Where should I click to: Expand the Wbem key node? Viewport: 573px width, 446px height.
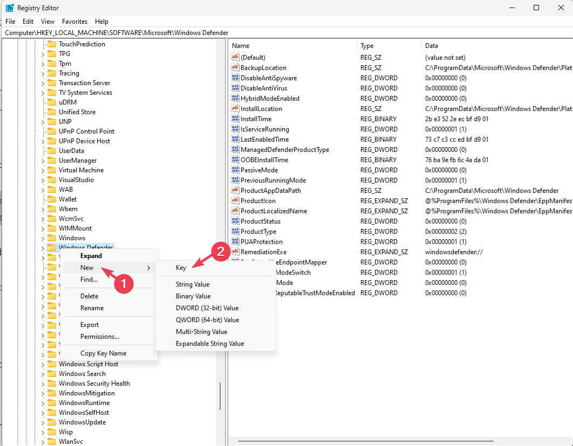[x=43, y=210]
